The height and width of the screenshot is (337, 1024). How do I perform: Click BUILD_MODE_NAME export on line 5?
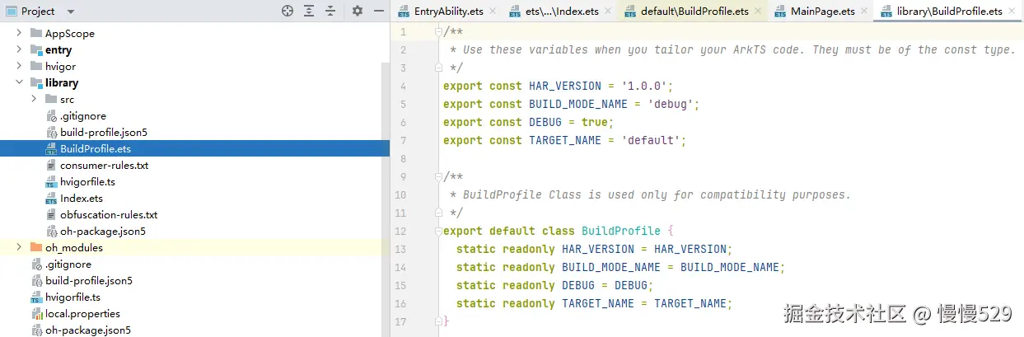point(571,104)
